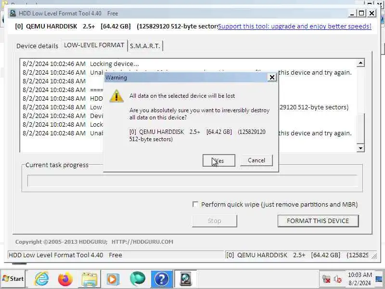This screenshot has height=289, width=385.
Task: Click the HDDGURU.COM copyright text
Action: pyautogui.click(x=94, y=242)
